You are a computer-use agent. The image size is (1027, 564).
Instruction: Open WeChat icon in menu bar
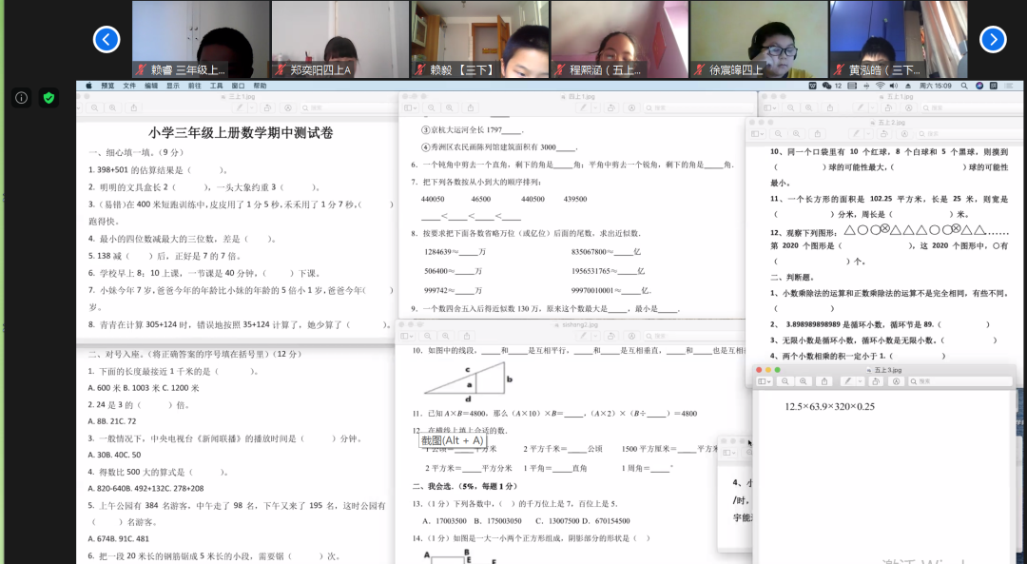[826, 86]
